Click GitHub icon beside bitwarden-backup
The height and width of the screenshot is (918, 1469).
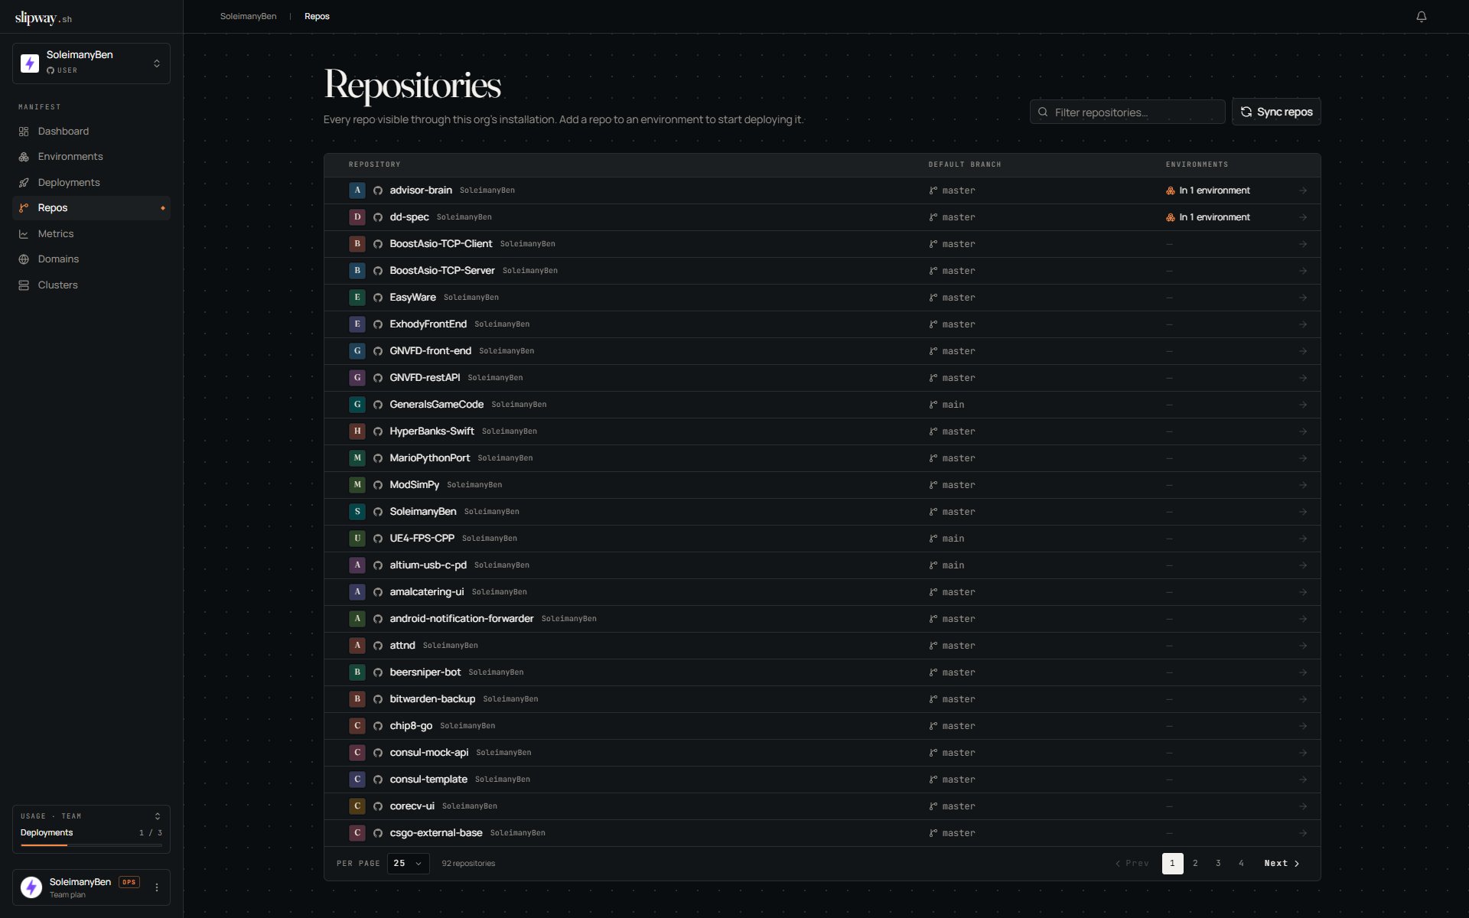point(378,699)
